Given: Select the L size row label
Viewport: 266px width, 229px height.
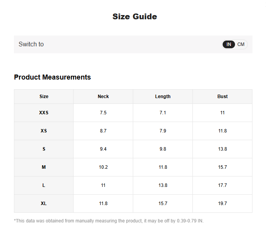Looking at the screenshot, I should click(44, 185).
